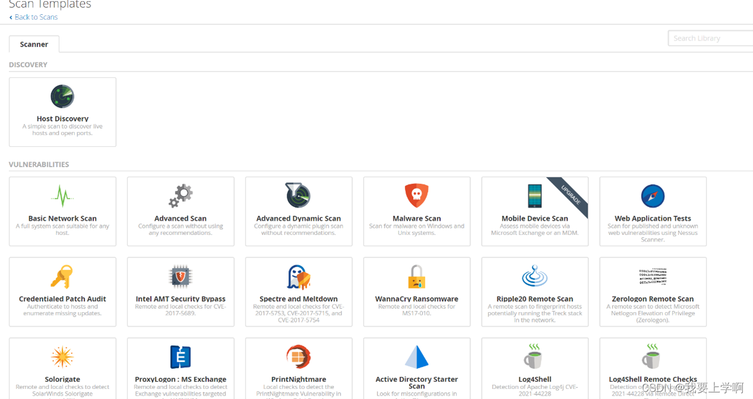753x399 pixels.
Task: Click the ProxyLogon MS Exchange icon
Action: pos(181,357)
